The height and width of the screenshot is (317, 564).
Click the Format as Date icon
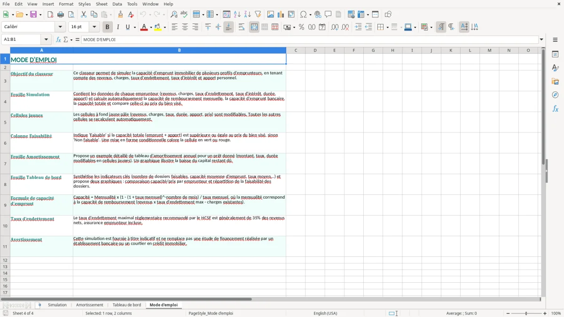(322, 27)
